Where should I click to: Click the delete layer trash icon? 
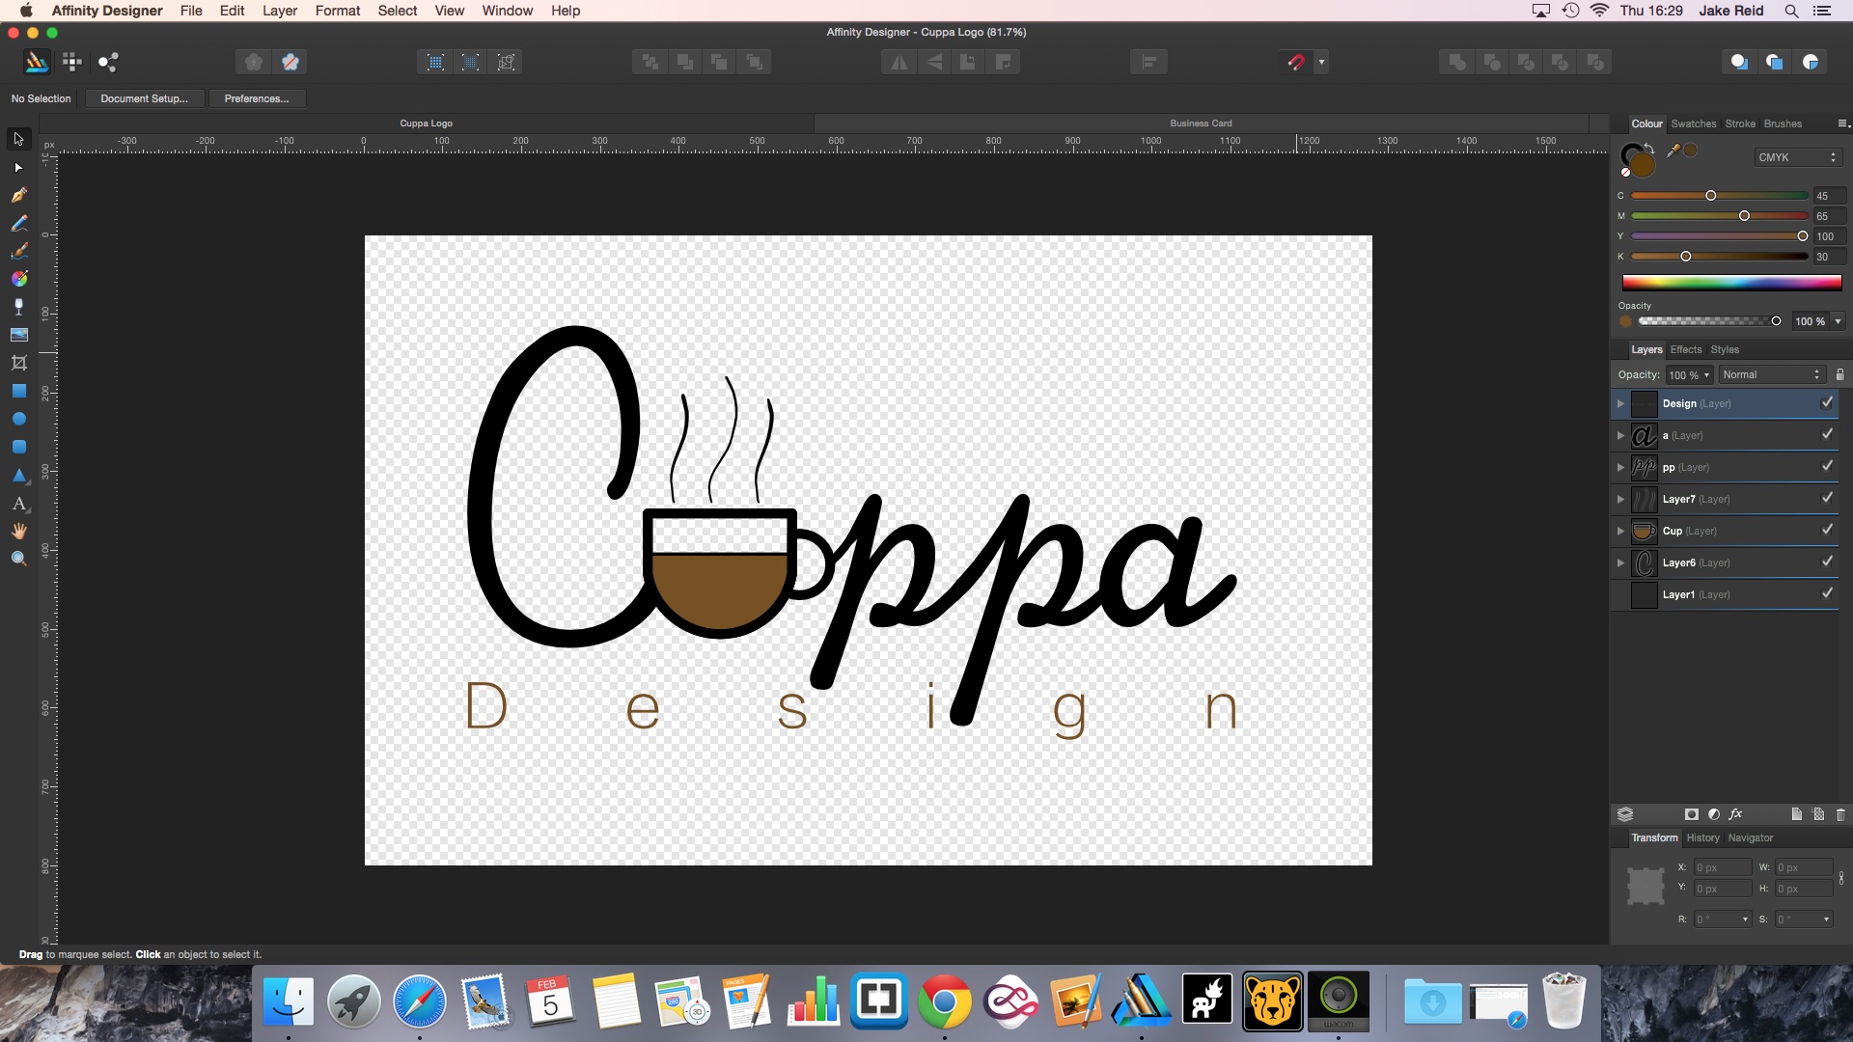1839,814
